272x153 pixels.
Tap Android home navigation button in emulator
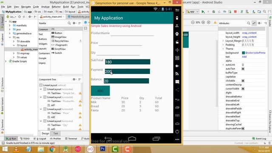tap(132, 139)
